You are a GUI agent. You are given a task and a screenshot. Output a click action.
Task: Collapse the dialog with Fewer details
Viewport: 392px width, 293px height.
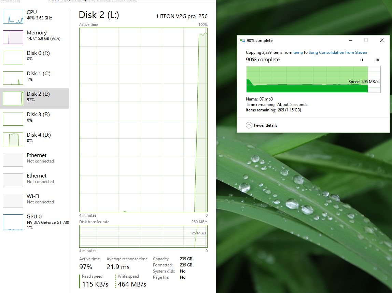[262, 125]
